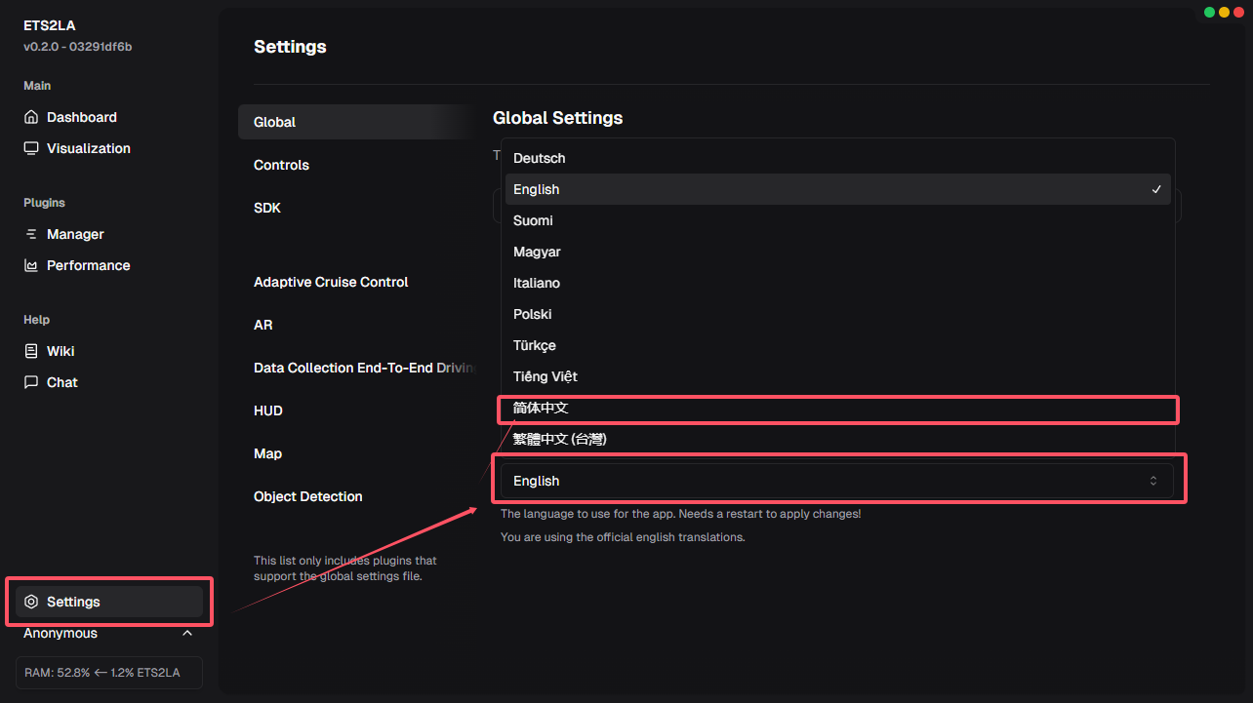The height and width of the screenshot is (703, 1253).
Task: Click the Settings page heading
Action: tap(290, 47)
